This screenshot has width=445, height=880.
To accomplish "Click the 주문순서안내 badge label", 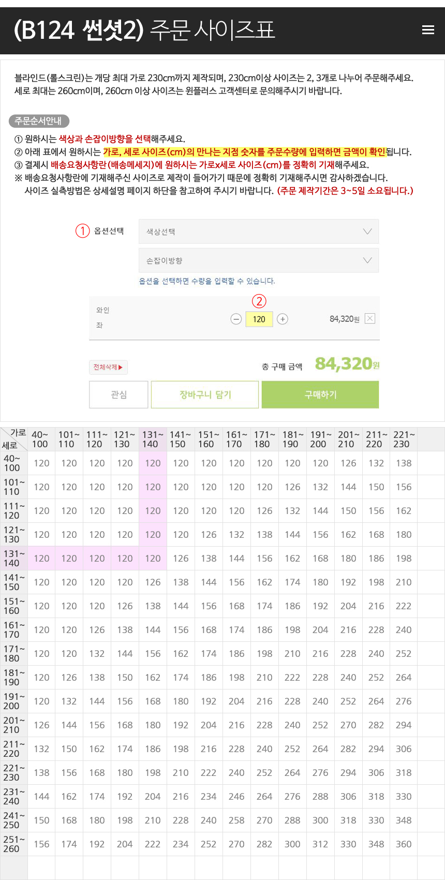I will pyautogui.click(x=39, y=121).
